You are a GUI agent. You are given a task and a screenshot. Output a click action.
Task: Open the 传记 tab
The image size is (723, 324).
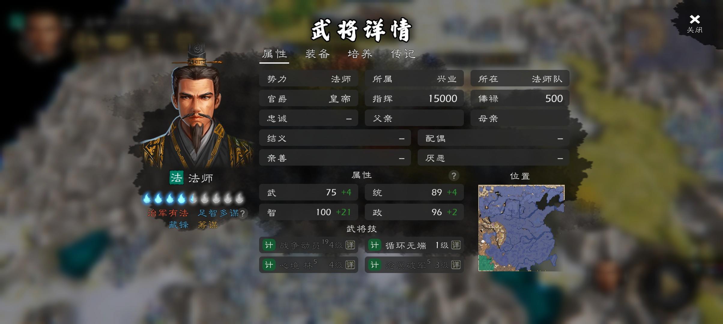click(403, 54)
